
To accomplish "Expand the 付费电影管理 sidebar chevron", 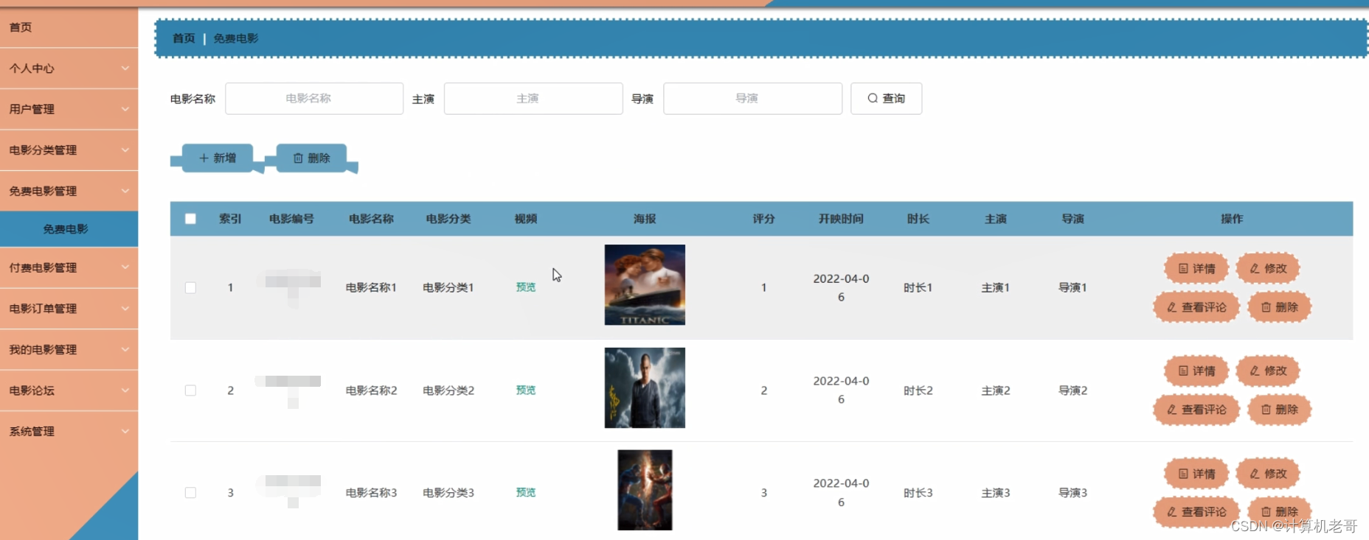I will click(x=125, y=267).
